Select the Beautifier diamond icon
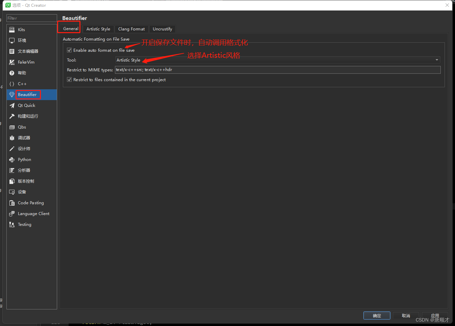 tap(12, 95)
